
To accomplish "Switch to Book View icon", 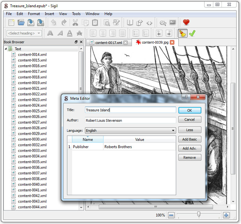I will [x=130, y=23].
